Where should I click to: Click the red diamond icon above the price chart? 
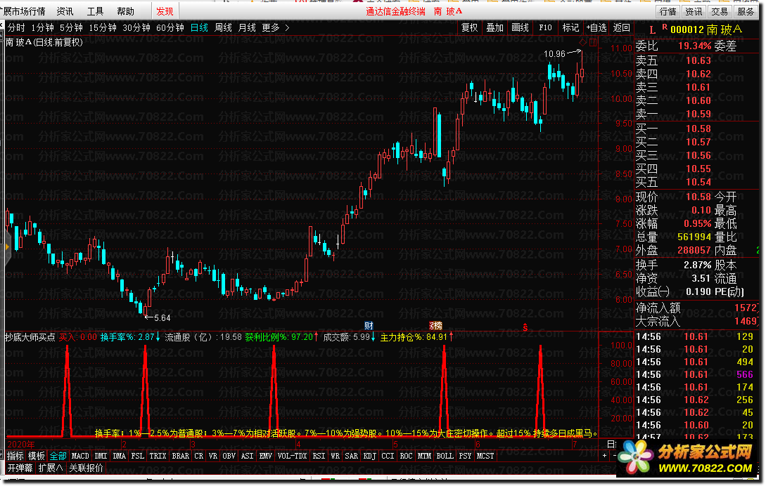point(582,42)
